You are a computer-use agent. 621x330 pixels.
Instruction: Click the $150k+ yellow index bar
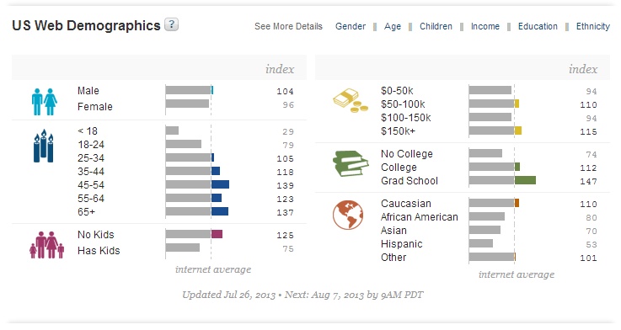tap(518, 130)
